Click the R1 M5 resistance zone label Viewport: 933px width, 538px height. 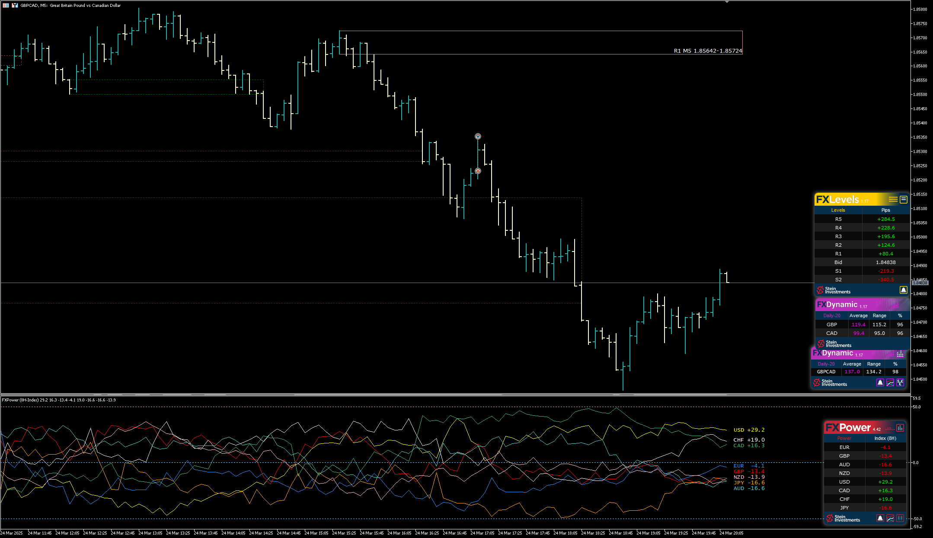click(708, 51)
